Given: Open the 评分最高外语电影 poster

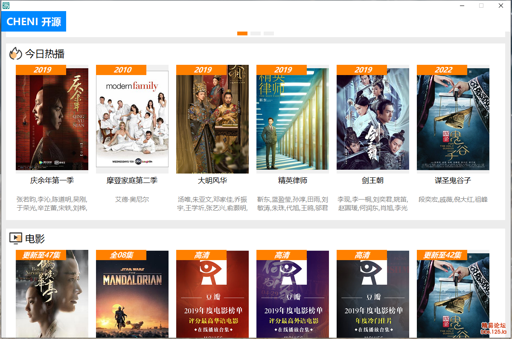Looking at the screenshot, I should 293,294.
